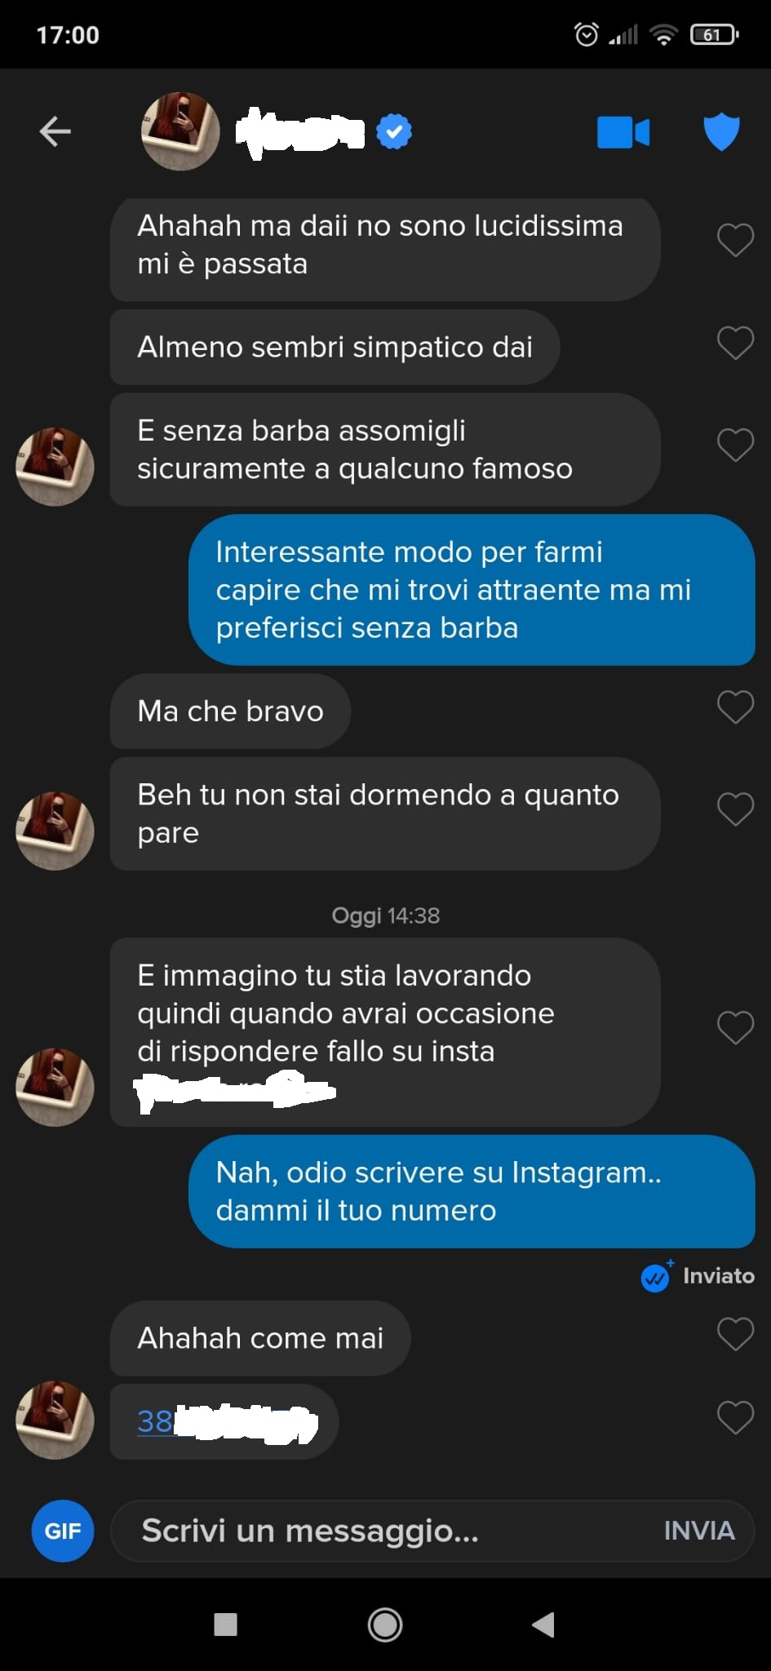This screenshot has width=771, height=1671.
Task: Open the blue safety shield icon
Action: (x=721, y=132)
